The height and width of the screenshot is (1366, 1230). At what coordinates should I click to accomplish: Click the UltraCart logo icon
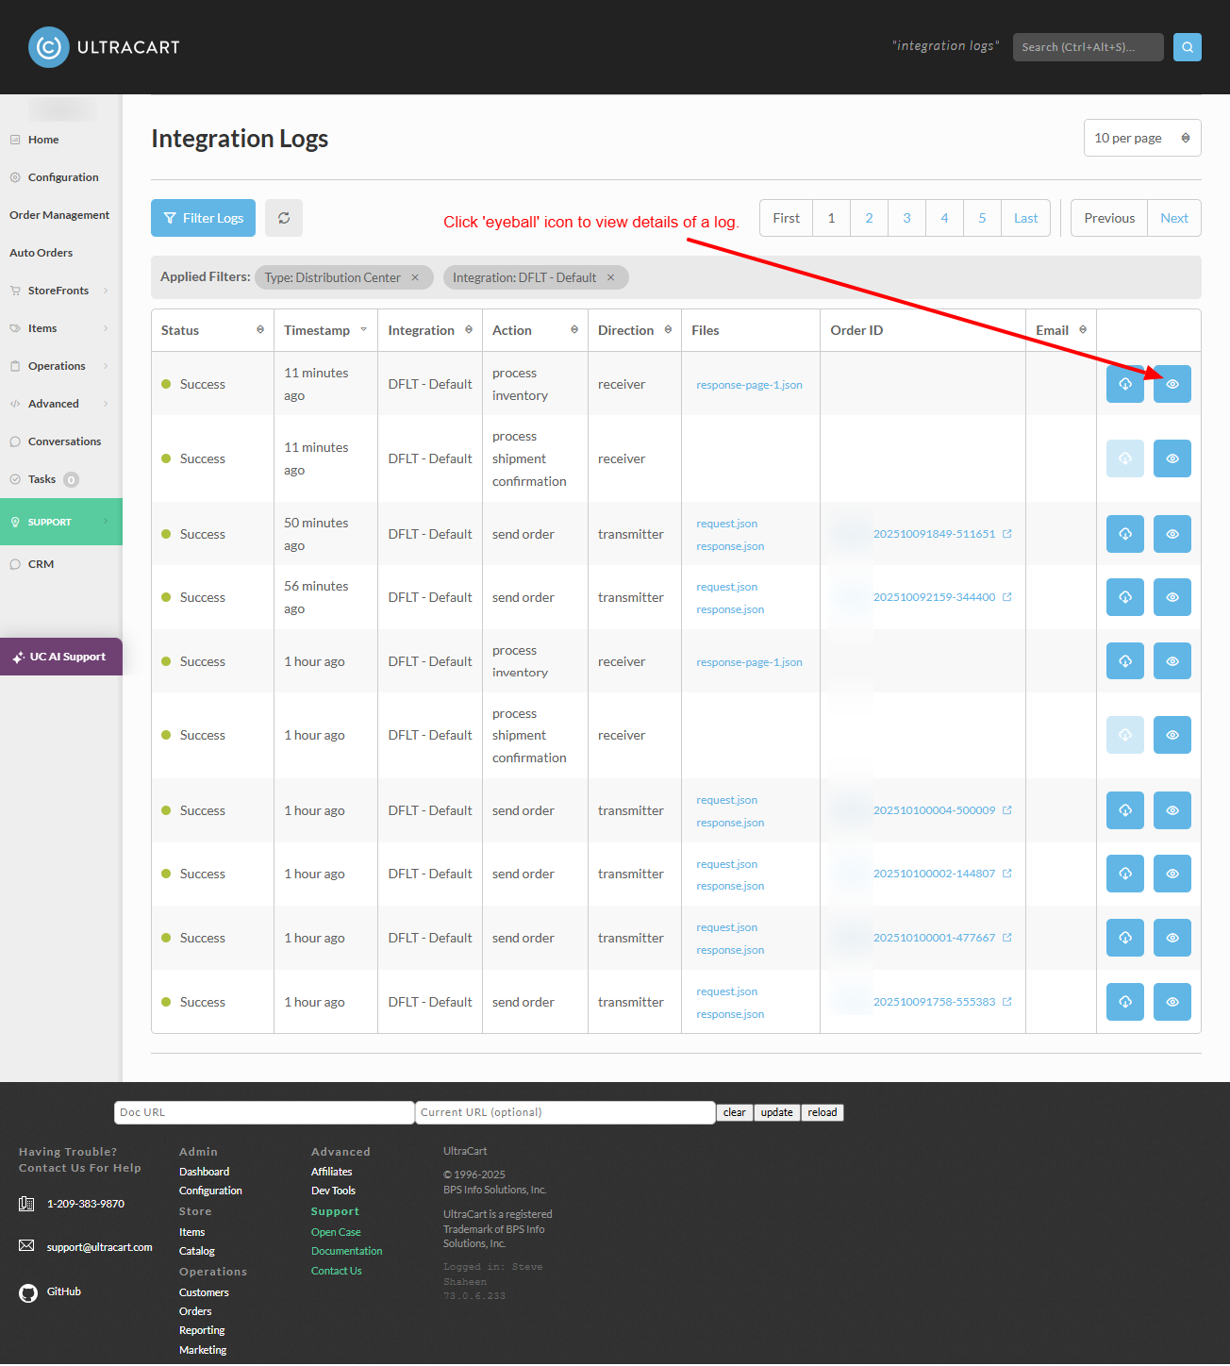[x=49, y=47]
